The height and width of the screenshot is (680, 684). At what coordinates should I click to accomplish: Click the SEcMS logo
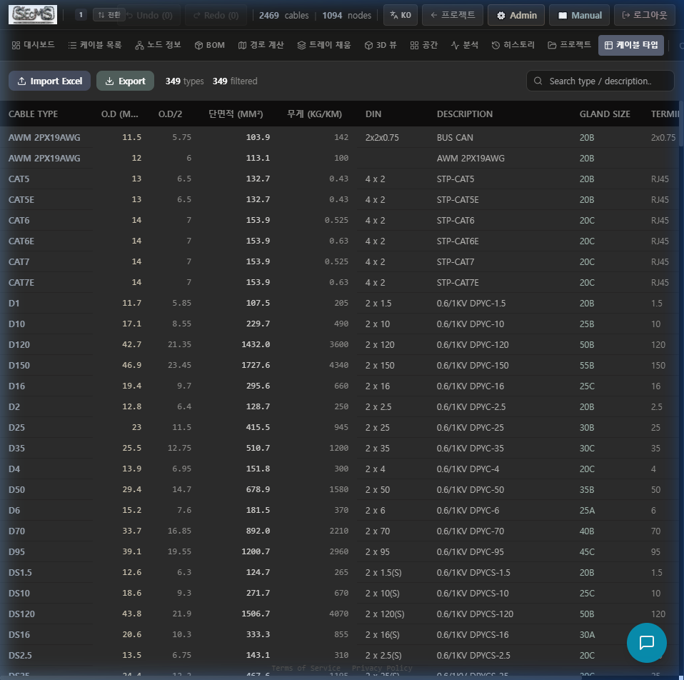click(33, 15)
